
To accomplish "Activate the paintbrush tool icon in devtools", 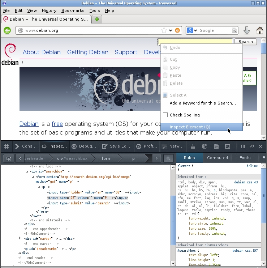I will 193,146.
